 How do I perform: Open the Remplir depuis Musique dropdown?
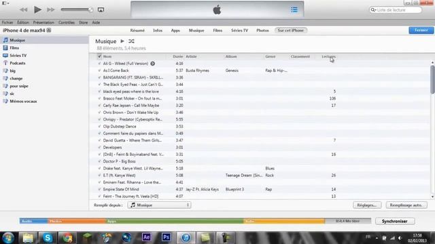[x=159, y=205]
